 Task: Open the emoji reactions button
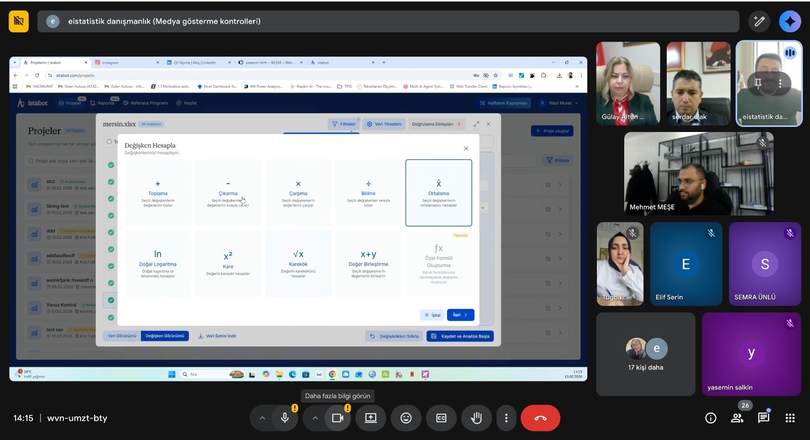(406, 418)
